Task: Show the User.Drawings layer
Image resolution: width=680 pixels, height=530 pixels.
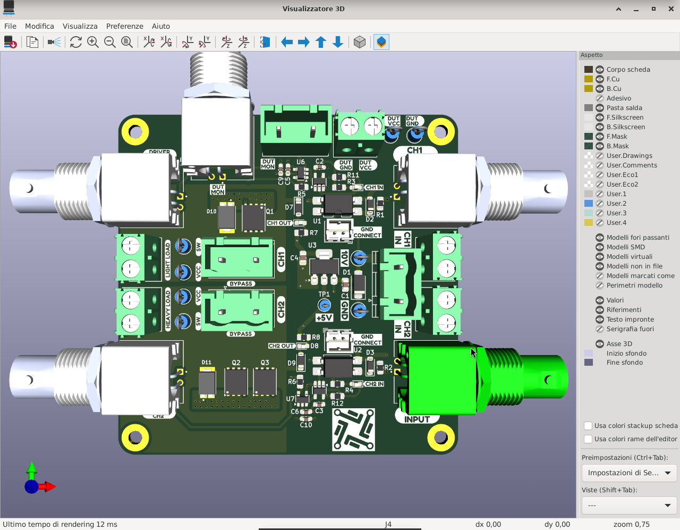Action: click(600, 156)
